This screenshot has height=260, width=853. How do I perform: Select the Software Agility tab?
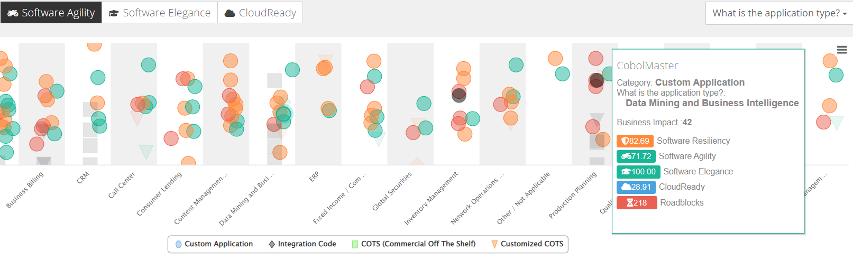pyautogui.click(x=51, y=13)
